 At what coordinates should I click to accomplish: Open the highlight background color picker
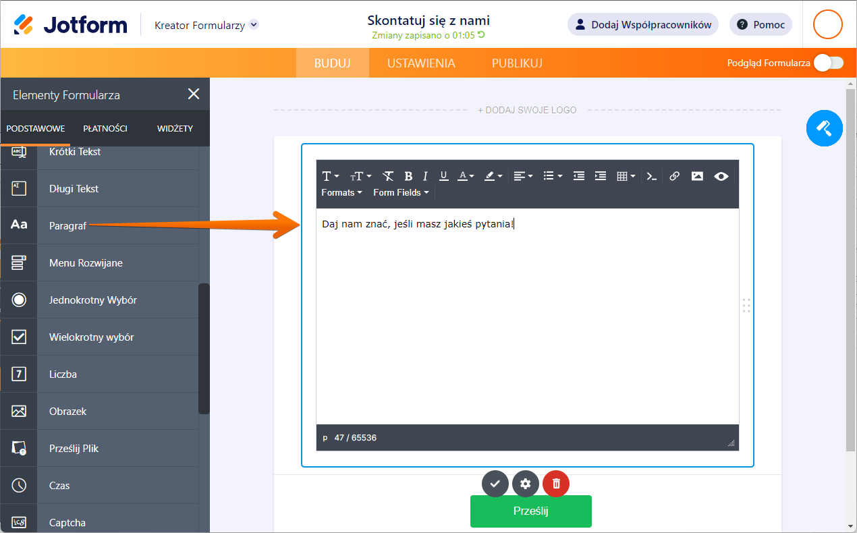point(493,176)
